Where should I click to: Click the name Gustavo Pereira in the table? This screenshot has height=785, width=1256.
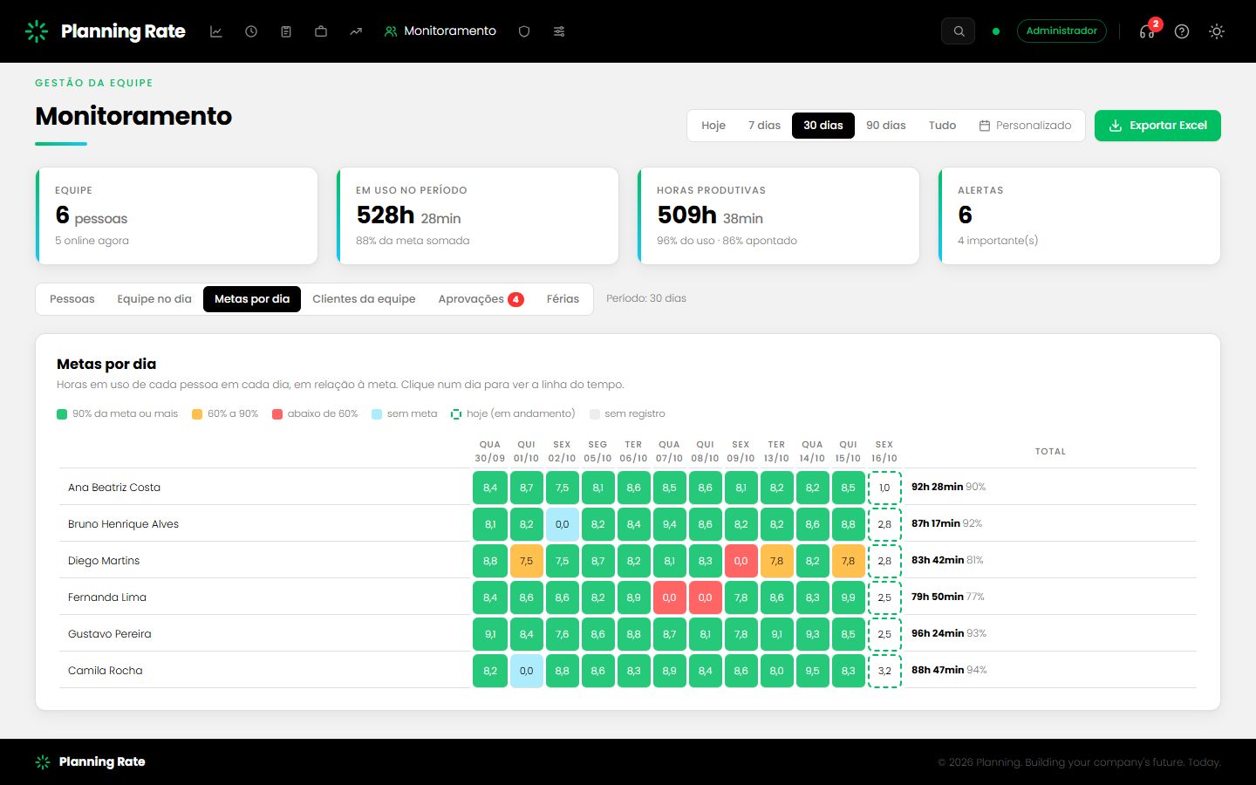110,634
